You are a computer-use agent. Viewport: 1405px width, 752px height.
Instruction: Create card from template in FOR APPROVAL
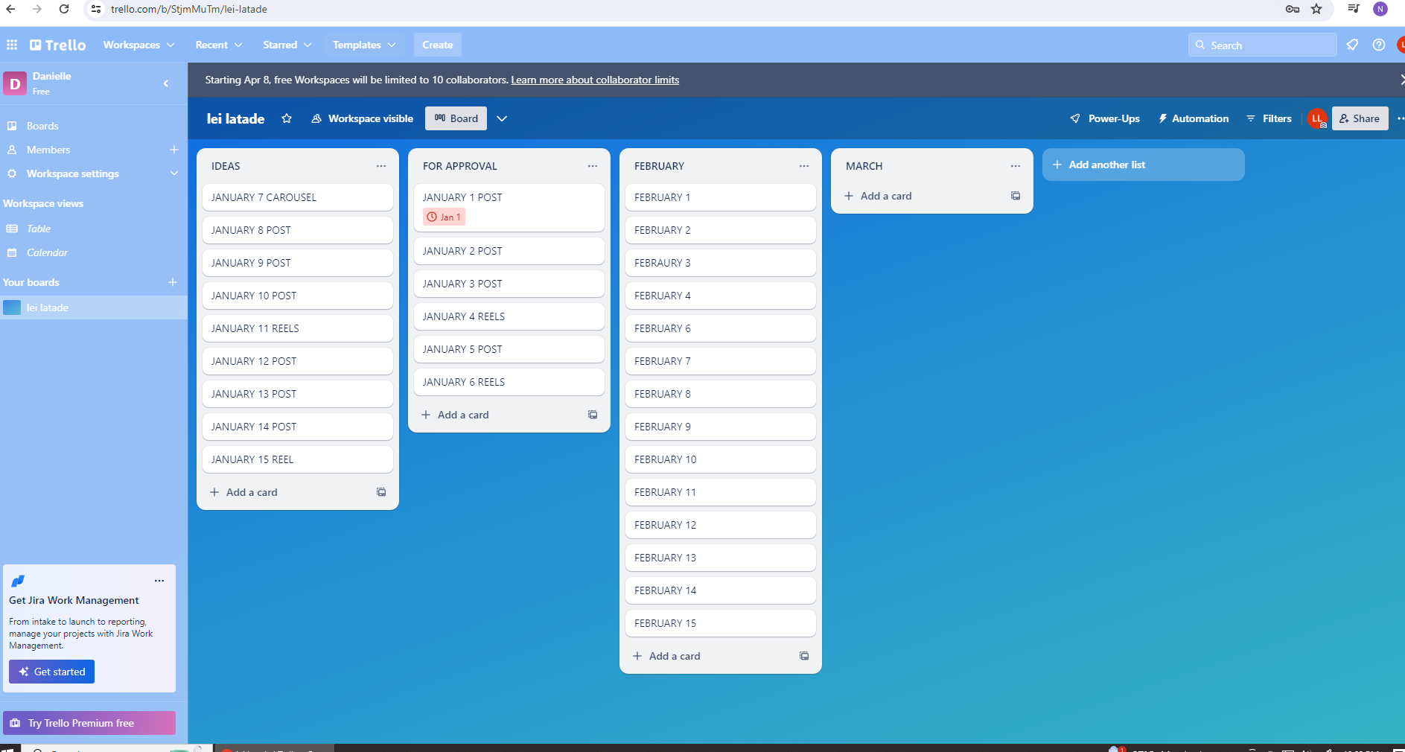pyautogui.click(x=593, y=415)
